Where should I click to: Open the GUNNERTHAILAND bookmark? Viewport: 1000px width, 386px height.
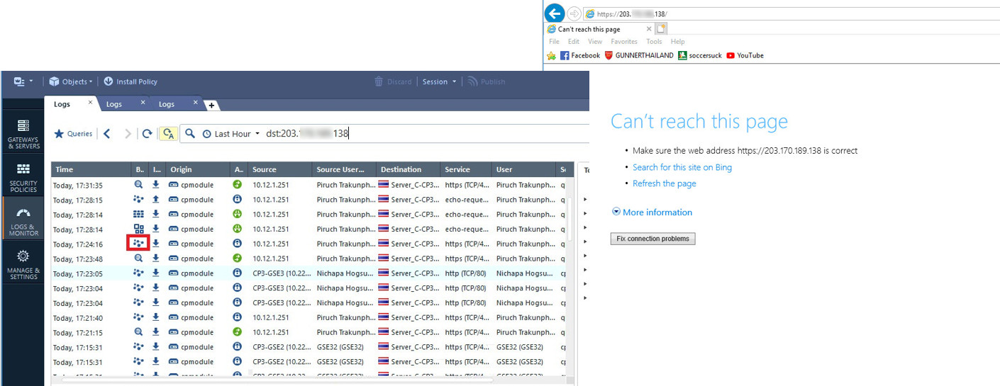pos(639,55)
